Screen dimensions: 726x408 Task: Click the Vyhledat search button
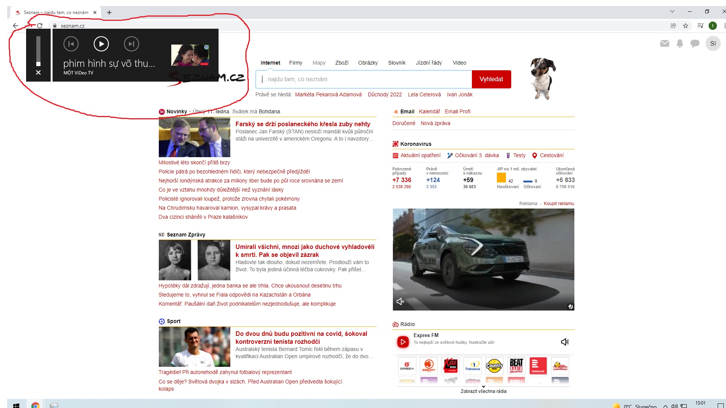coord(491,79)
